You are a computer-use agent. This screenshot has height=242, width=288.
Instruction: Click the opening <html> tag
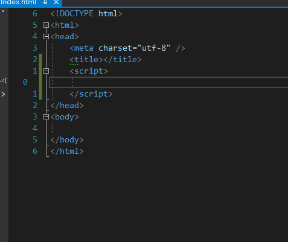(65, 25)
